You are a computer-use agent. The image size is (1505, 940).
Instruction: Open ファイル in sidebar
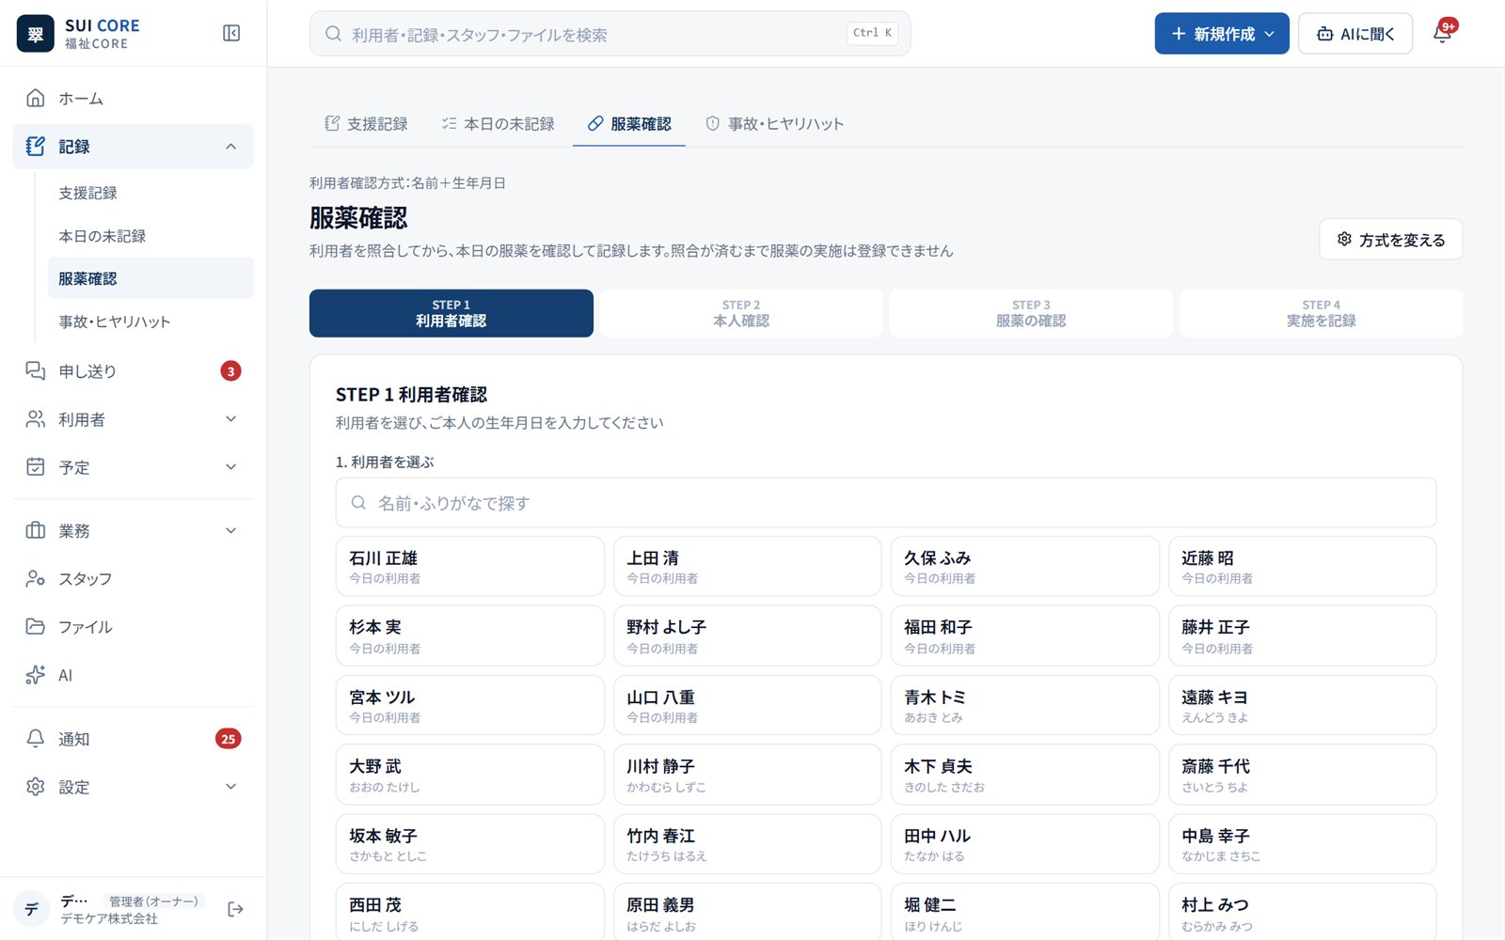click(134, 627)
